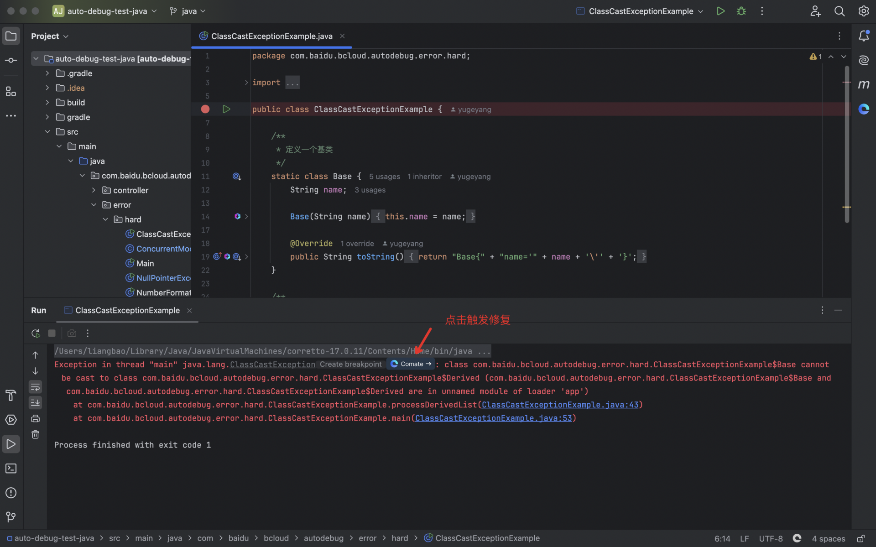
Task: Jump up the stack trace
Action: [35, 355]
